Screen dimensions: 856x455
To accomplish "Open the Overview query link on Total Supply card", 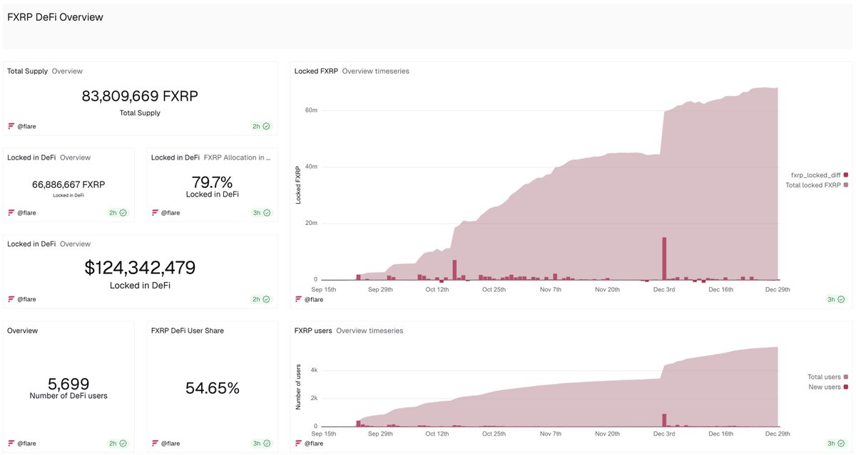I will pos(68,70).
